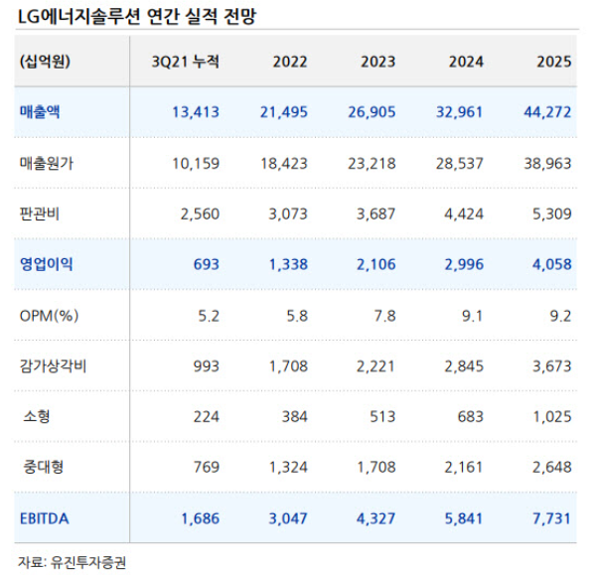The image size is (598, 575).
Task: Select the 'OPM(%)' row label
Action: coord(49,316)
